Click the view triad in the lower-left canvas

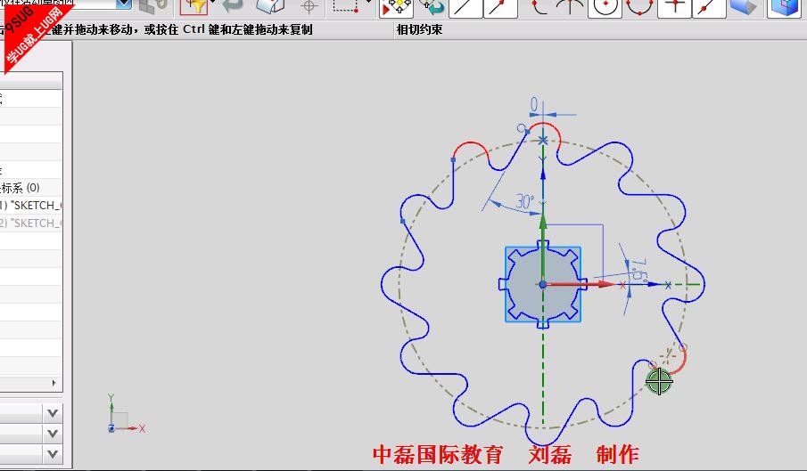coord(125,414)
